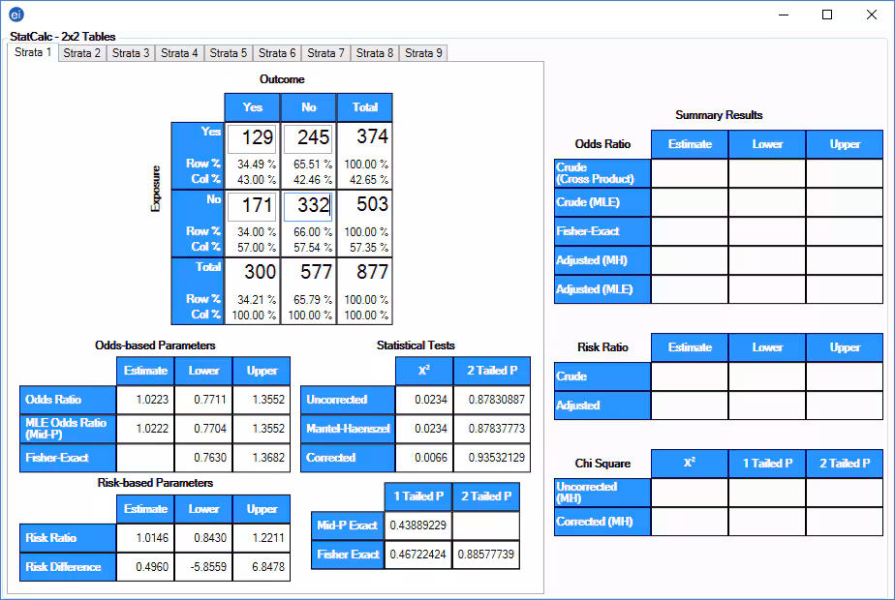Click the Epi Info app icon
895x600 pixels.
point(15,15)
